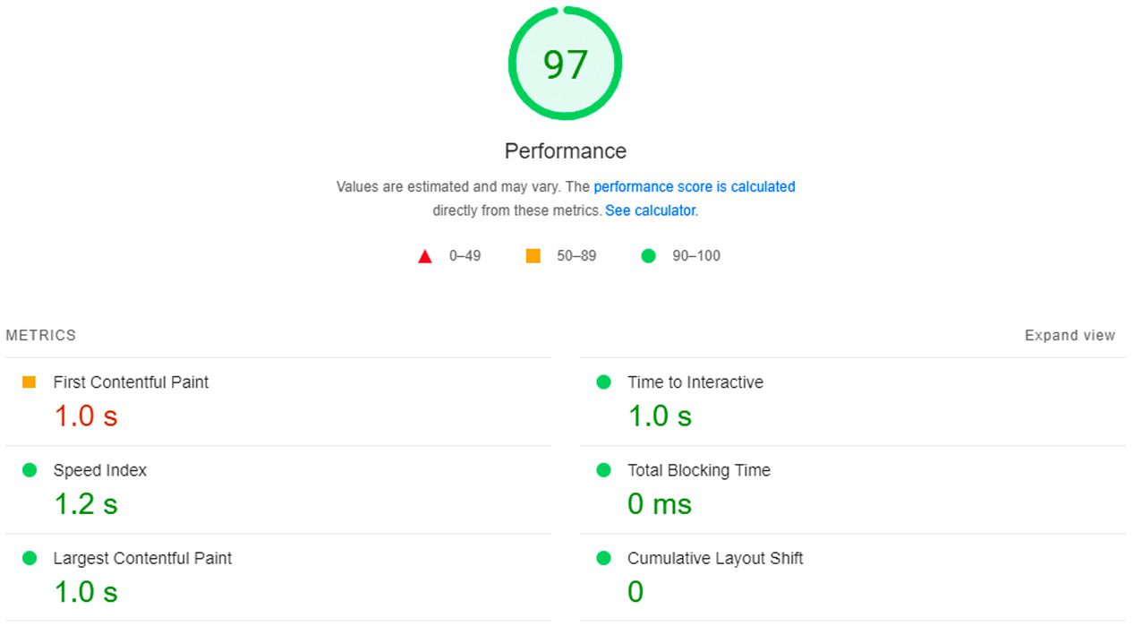
Task: Click the green dot beside Cumulative Layout Shift
Action: 603,558
